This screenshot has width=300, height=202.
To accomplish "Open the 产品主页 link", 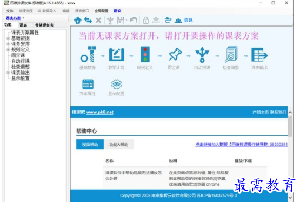I will coord(261,112).
